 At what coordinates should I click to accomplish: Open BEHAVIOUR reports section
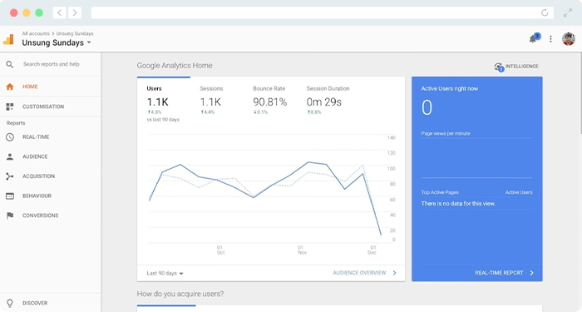pos(37,196)
